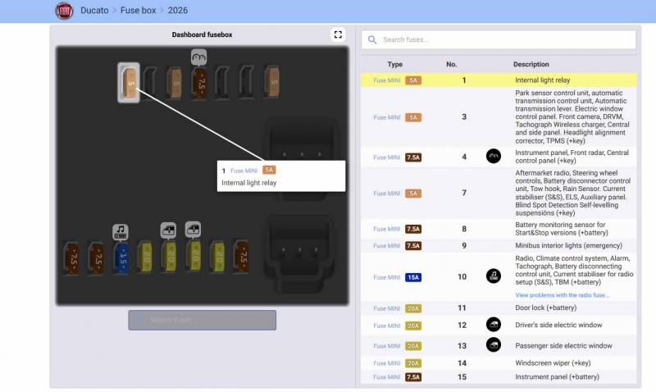
Task: Select the 7.5A fuse just before the blue fuse
Action: pyautogui.click(x=96, y=258)
